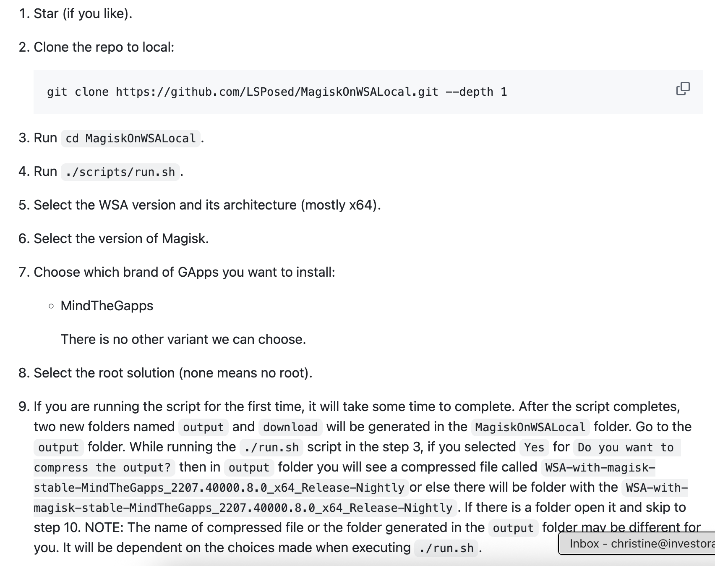Click the Inbox tooltip popup
This screenshot has height=566, width=715.
point(638,543)
